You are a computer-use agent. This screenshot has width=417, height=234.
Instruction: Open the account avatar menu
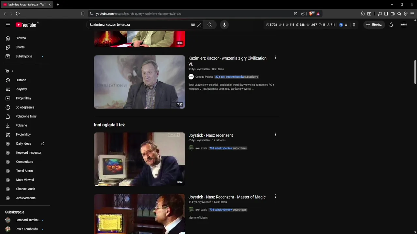(404, 25)
